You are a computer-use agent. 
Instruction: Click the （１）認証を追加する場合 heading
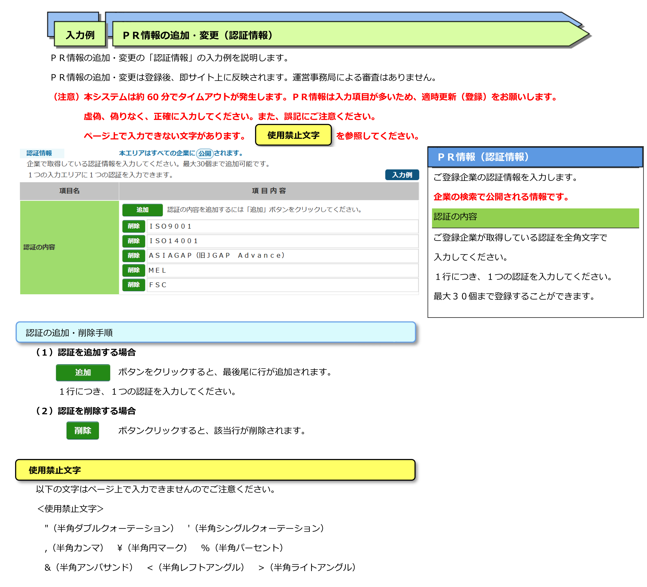click(84, 352)
